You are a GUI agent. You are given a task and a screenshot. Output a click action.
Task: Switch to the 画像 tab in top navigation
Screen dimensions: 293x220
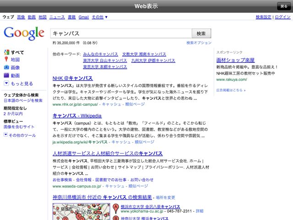point(21,17)
